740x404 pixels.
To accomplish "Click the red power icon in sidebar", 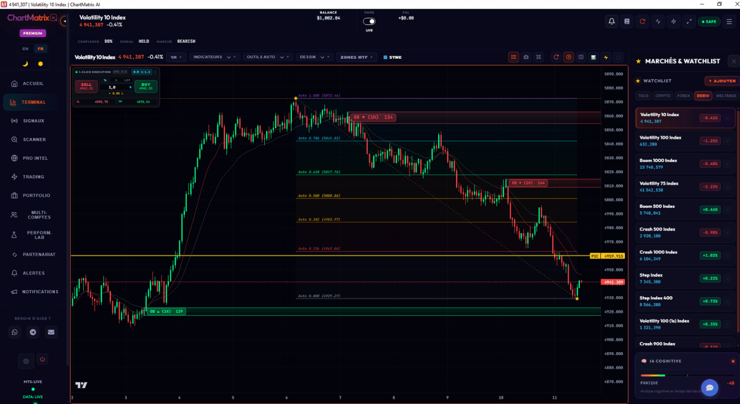I will point(42,359).
